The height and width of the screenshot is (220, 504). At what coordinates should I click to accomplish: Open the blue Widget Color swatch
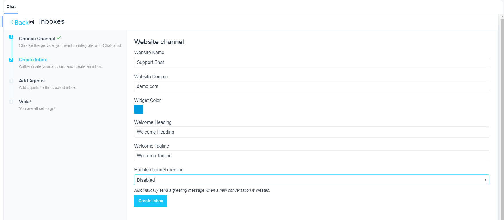pos(139,109)
